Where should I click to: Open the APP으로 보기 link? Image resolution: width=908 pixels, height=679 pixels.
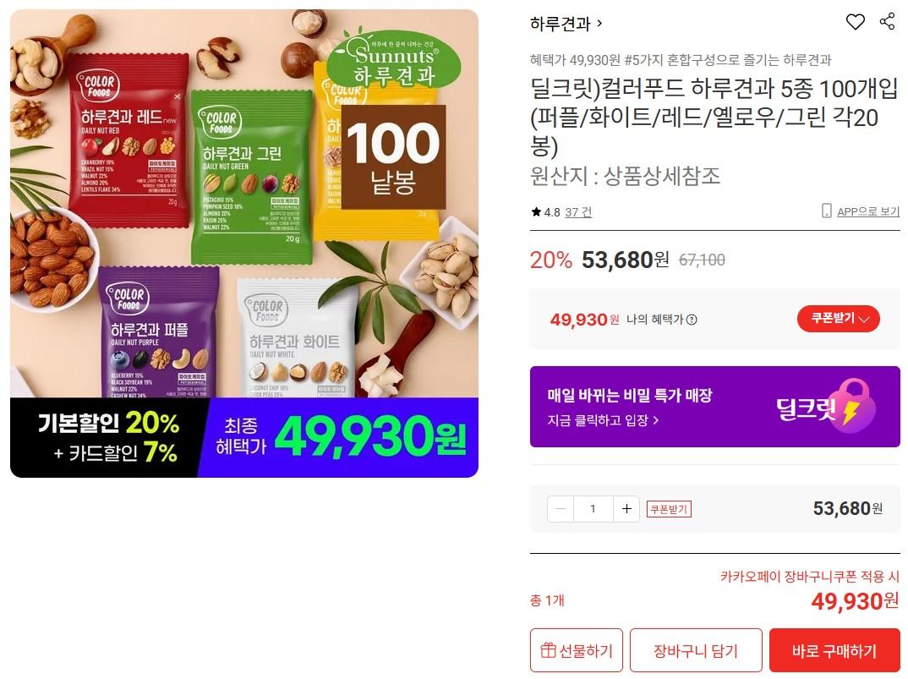[x=868, y=211]
